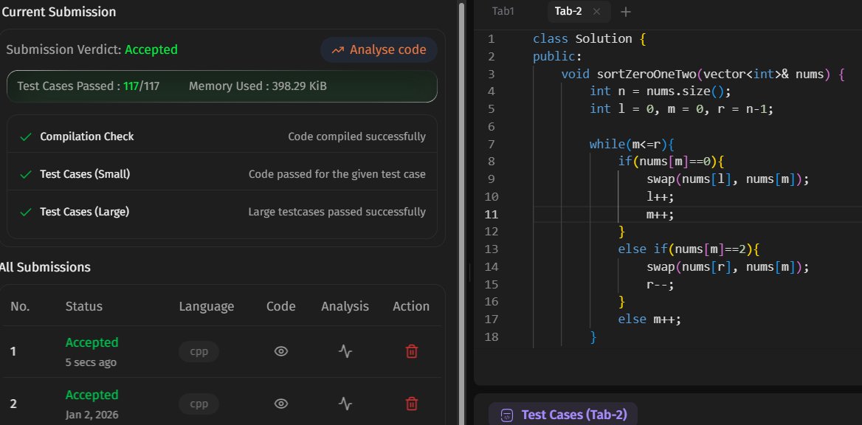Click the Language column header

tap(206, 306)
